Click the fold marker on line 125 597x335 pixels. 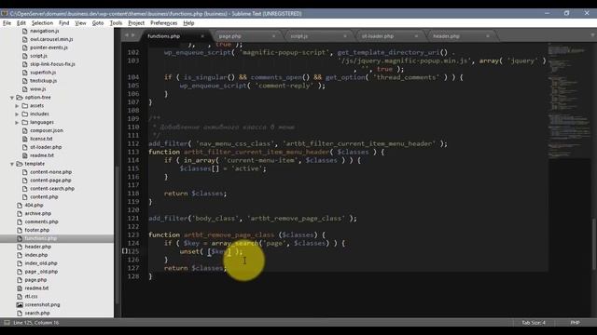[x=124, y=251]
